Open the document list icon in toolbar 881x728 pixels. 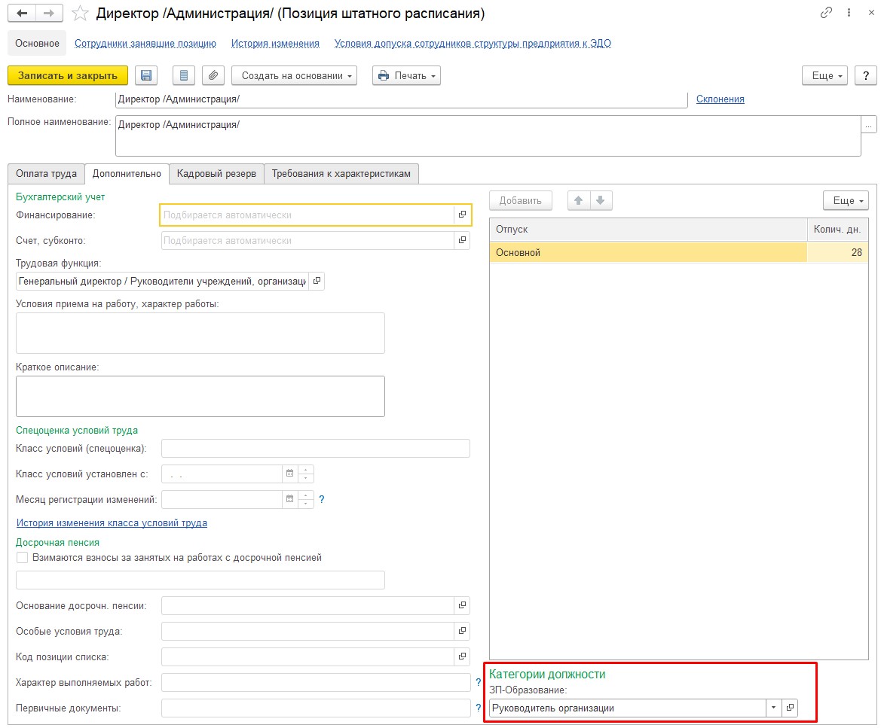coord(184,75)
